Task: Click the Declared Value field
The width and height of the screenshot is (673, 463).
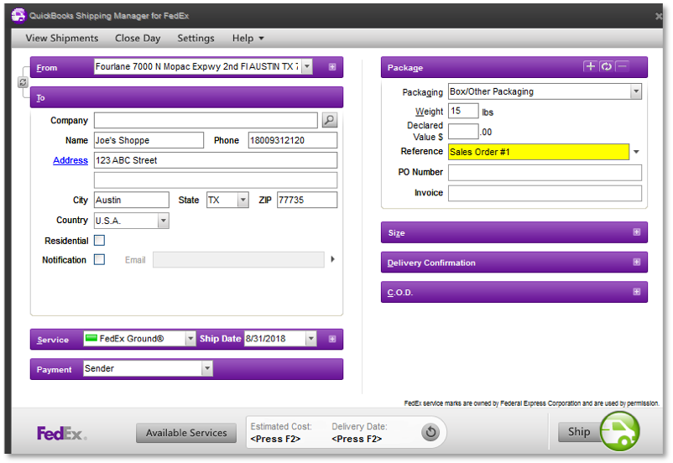Action: tap(463, 132)
